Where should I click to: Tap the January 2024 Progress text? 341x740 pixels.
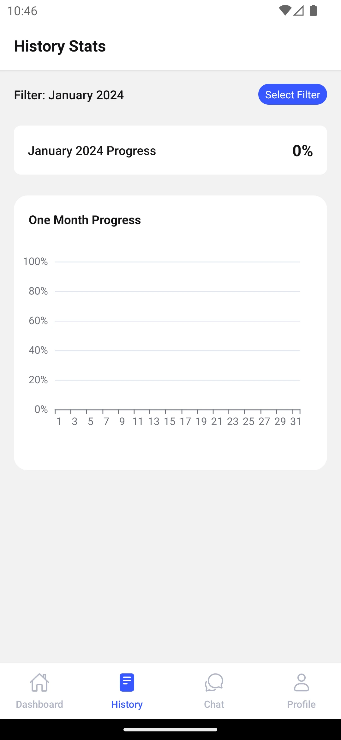tap(92, 151)
